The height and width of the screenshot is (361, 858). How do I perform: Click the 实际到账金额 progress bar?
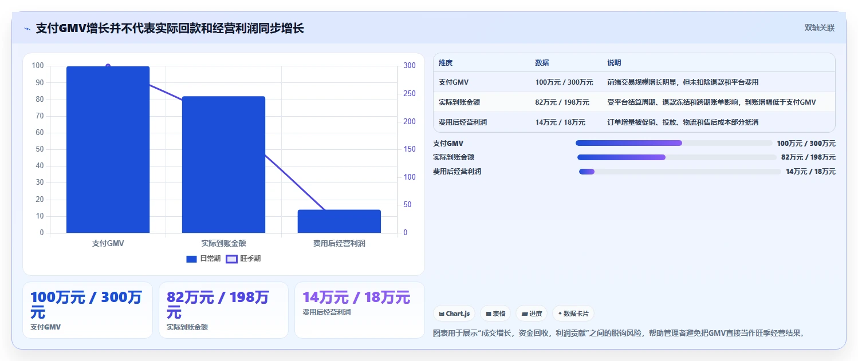(677, 157)
